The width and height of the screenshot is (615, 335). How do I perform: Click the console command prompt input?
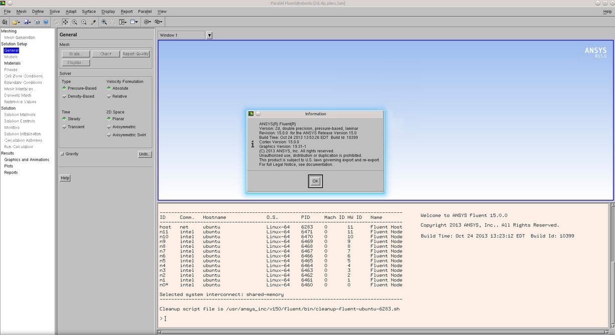click(x=165, y=318)
